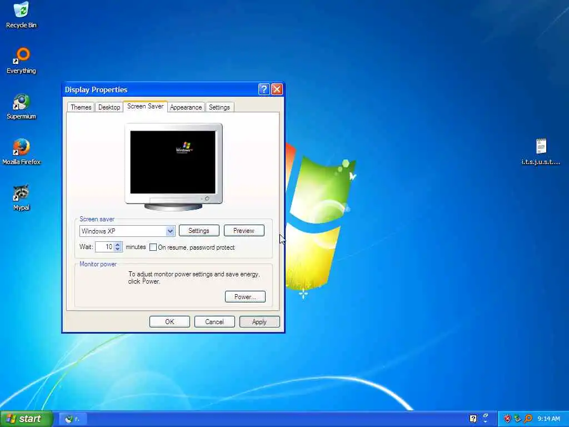Image resolution: width=569 pixels, height=427 pixels.
Task: Enable On resume, password protect checkbox
Action: click(x=153, y=247)
